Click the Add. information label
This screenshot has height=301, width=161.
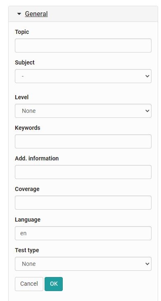click(37, 158)
